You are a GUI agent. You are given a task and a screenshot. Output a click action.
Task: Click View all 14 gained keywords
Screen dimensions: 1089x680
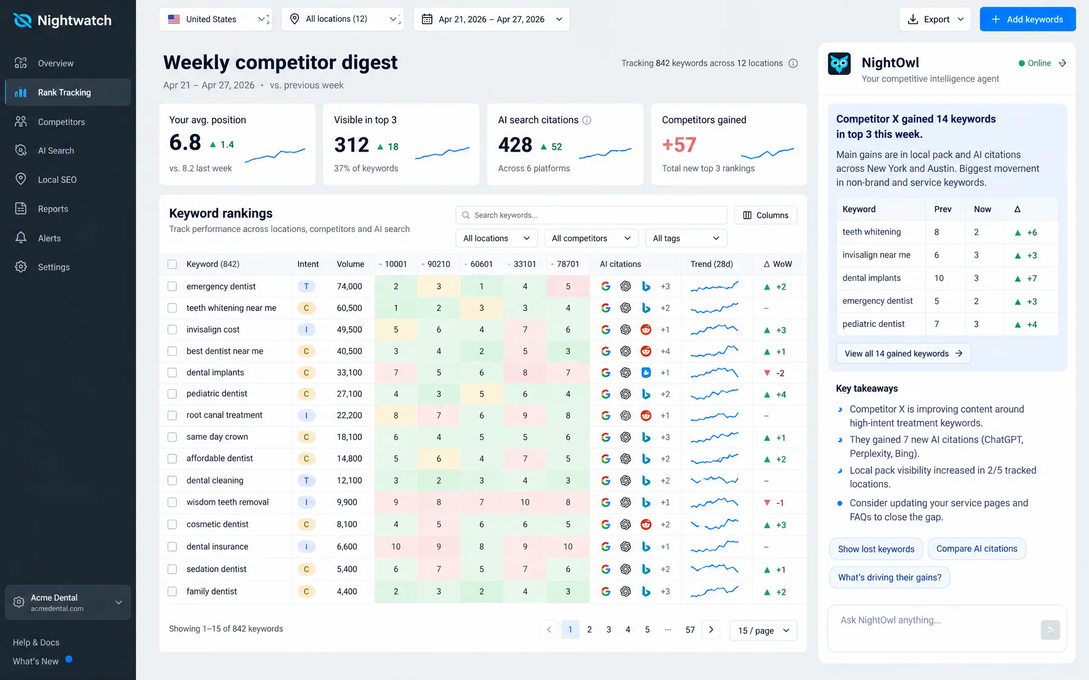coord(903,354)
